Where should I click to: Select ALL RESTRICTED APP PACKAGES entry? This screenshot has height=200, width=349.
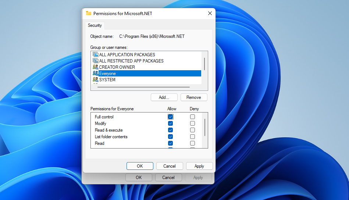click(x=147, y=61)
